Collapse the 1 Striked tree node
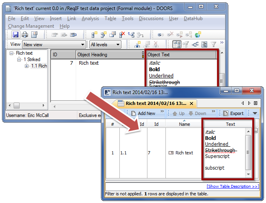Viewport: 266px width, 203px height. tap(19, 59)
